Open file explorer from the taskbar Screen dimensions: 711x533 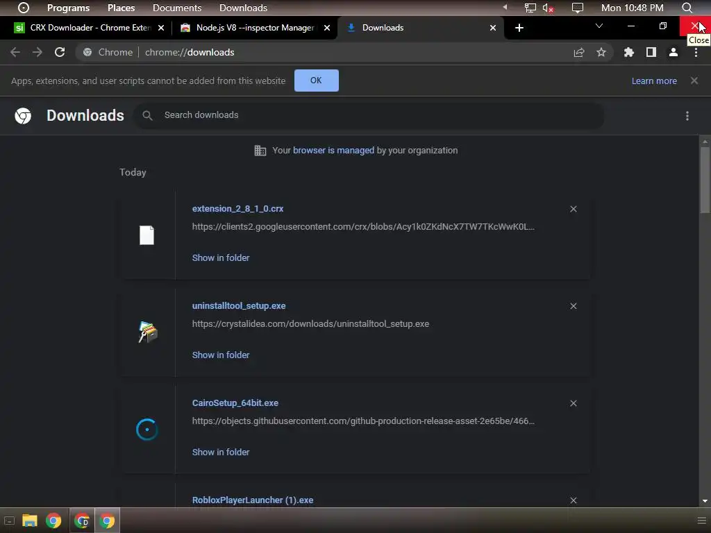(x=29, y=521)
